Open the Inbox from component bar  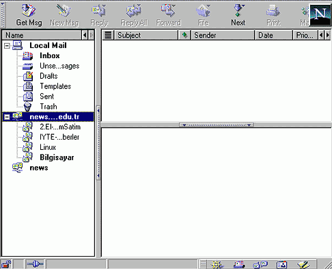click(239, 264)
